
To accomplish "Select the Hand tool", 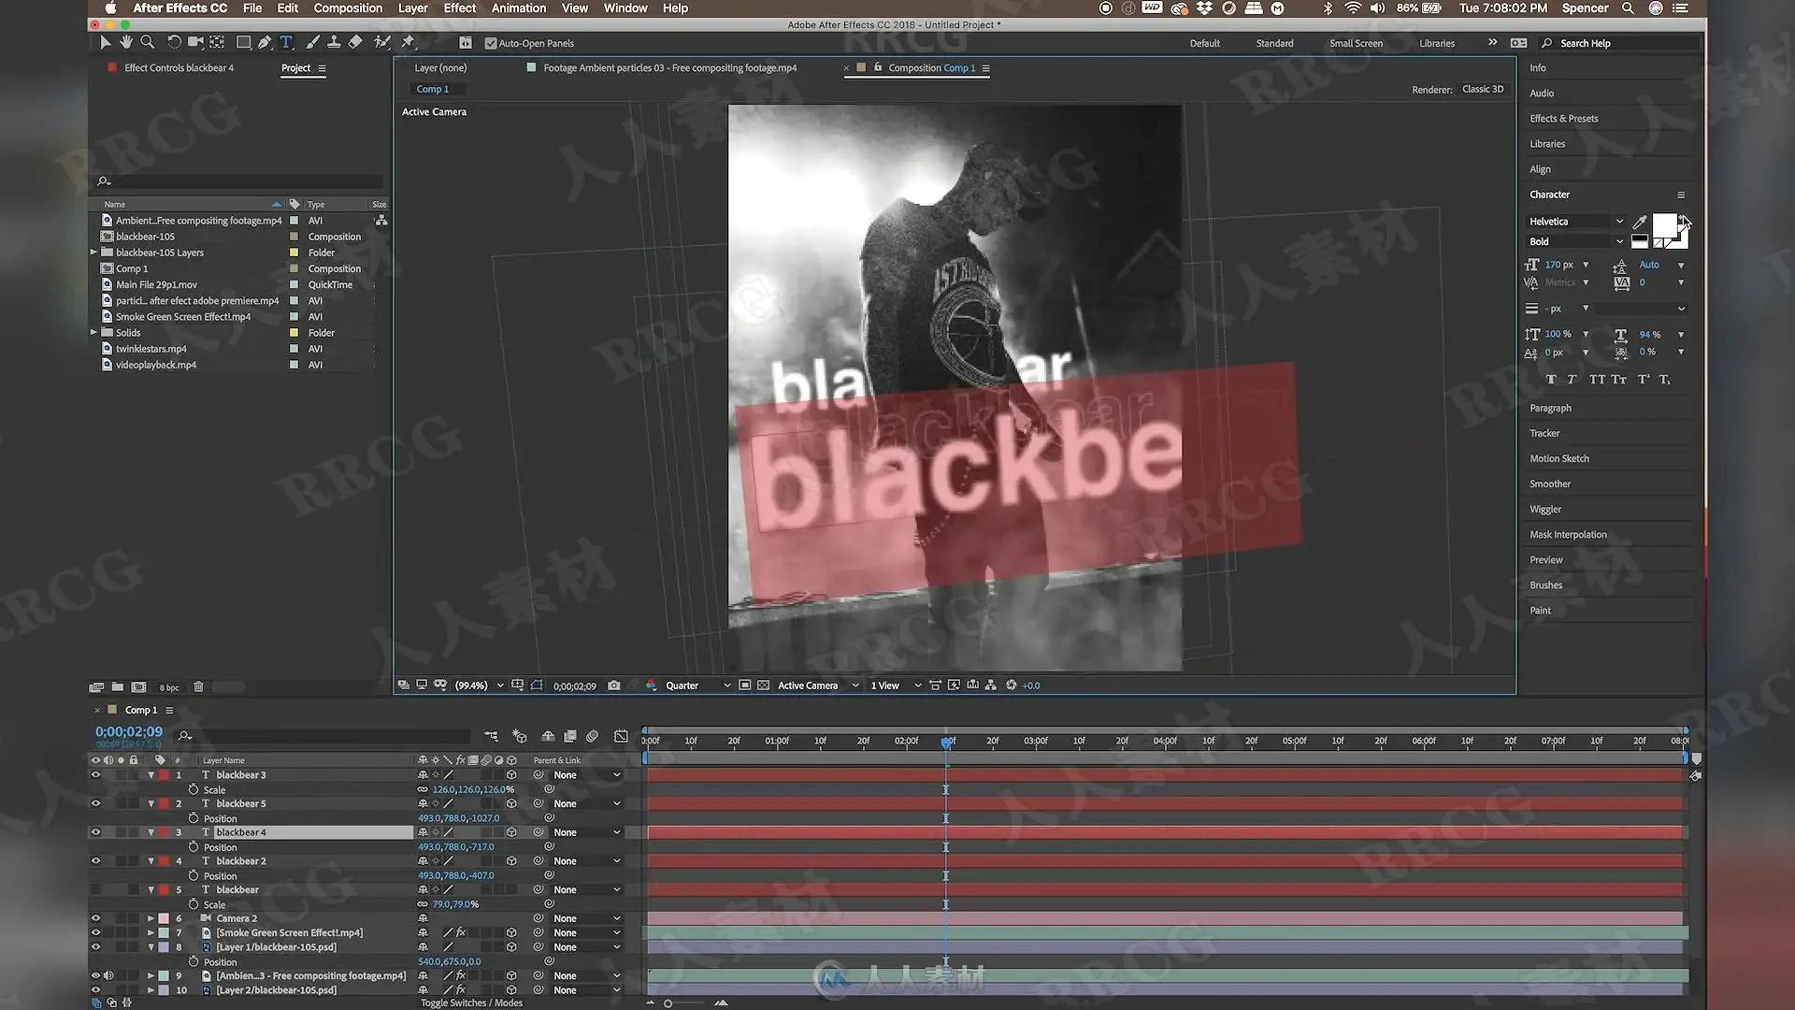I will 126,42.
